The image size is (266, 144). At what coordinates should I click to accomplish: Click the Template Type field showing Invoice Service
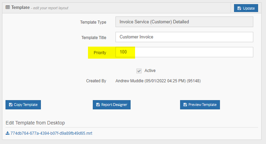(184, 22)
